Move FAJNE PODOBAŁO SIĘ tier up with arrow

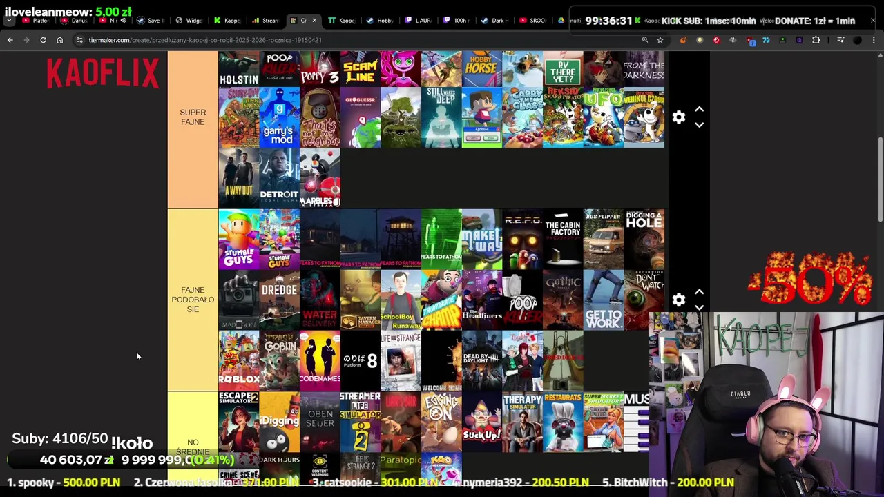point(699,292)
